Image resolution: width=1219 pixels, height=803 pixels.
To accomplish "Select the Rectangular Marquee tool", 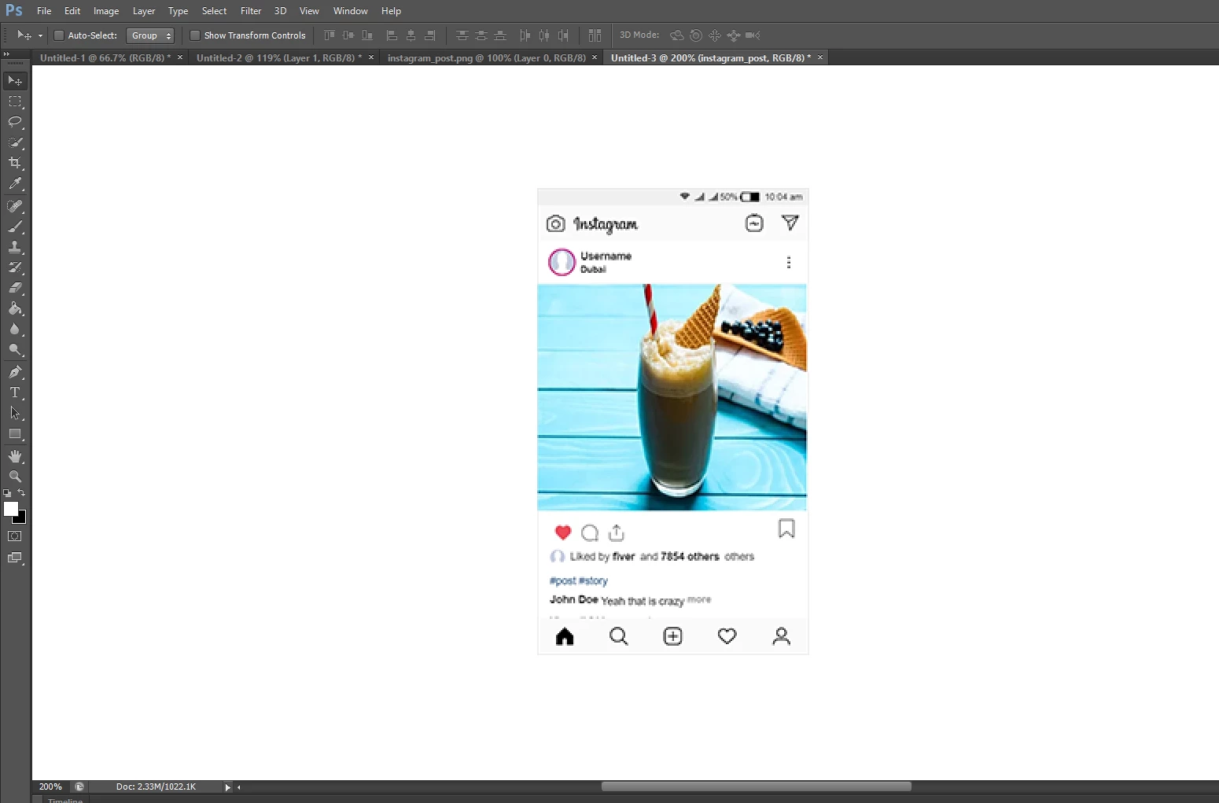I will 15,101.
